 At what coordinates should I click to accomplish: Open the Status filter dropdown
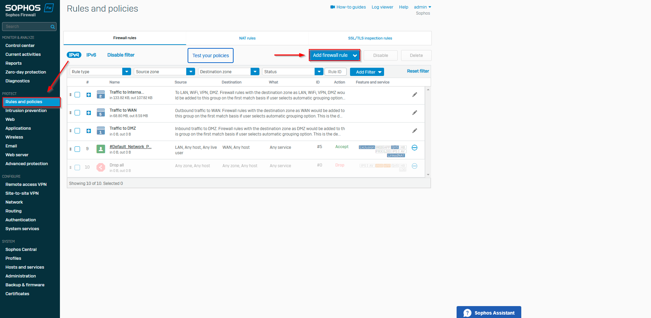click(x=292, y=71)
